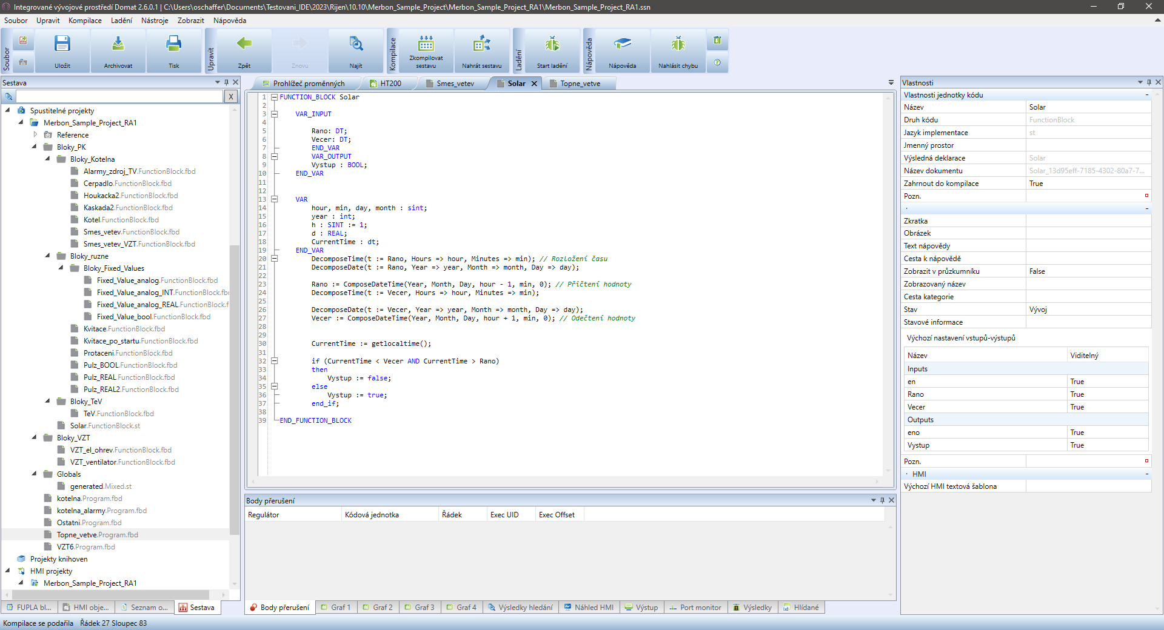Click the Tisk print icon

coord(174,44)
